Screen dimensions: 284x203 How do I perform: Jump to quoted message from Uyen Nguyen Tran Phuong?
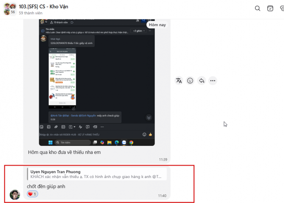[x=97, y=174]
